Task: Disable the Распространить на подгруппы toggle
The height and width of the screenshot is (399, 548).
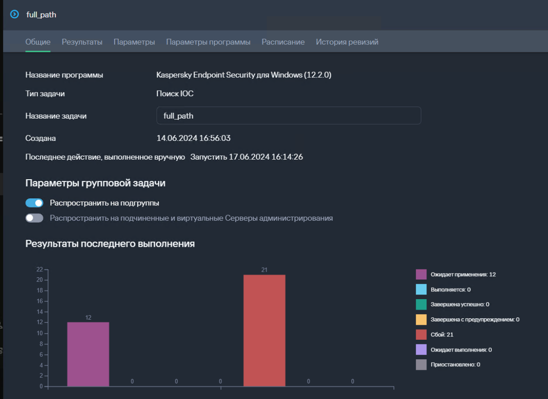Action: click(34, 203)
